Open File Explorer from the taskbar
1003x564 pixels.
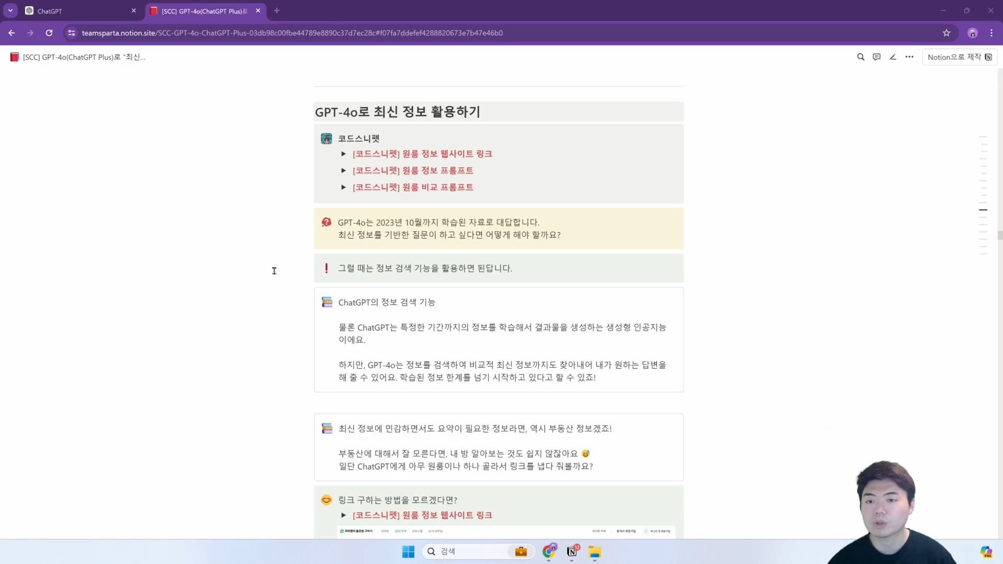click(x=594, y=552)
